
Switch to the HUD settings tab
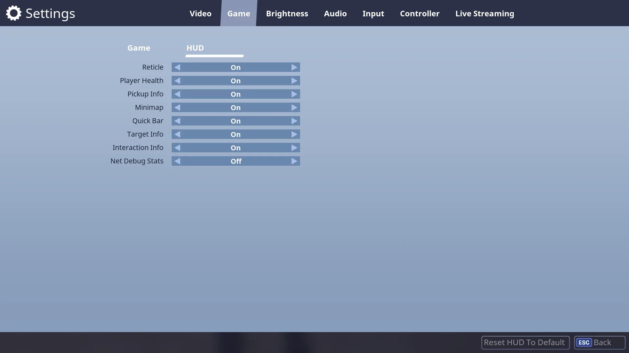(195, 47)
